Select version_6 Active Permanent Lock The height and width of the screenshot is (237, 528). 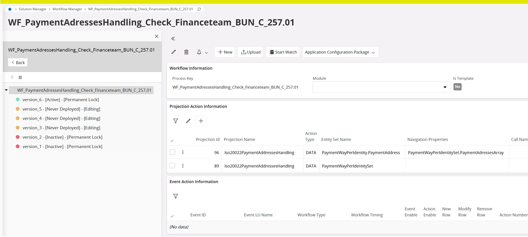coord(61,99)
